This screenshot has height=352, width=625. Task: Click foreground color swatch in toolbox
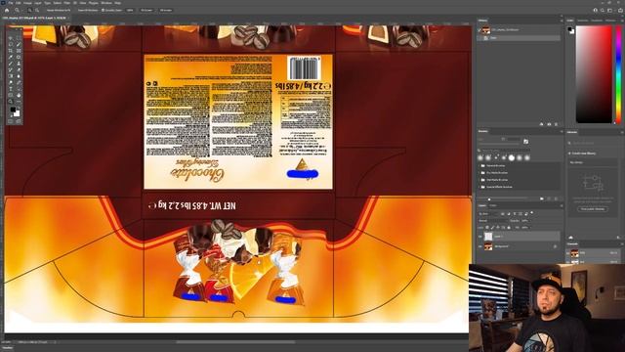point(13,110)
